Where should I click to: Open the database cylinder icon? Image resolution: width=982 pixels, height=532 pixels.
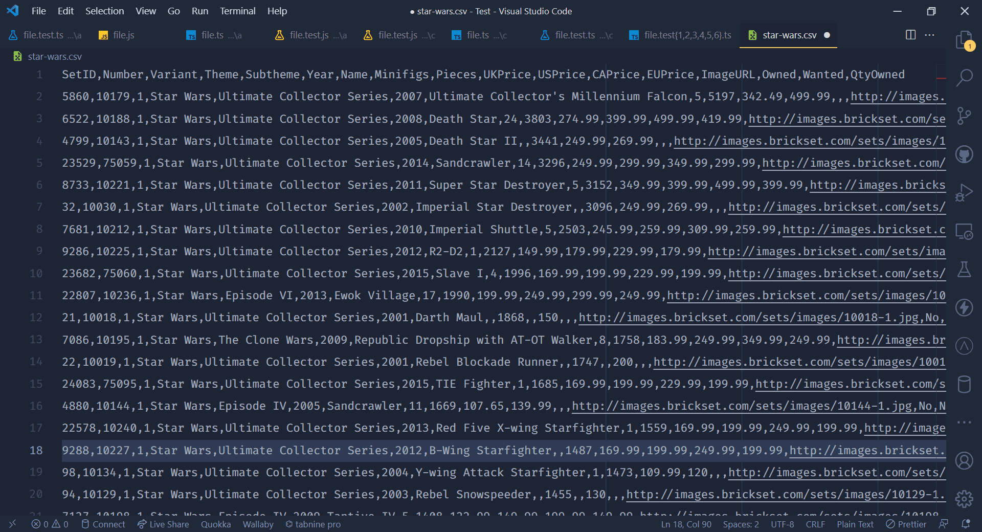[964, 384]
